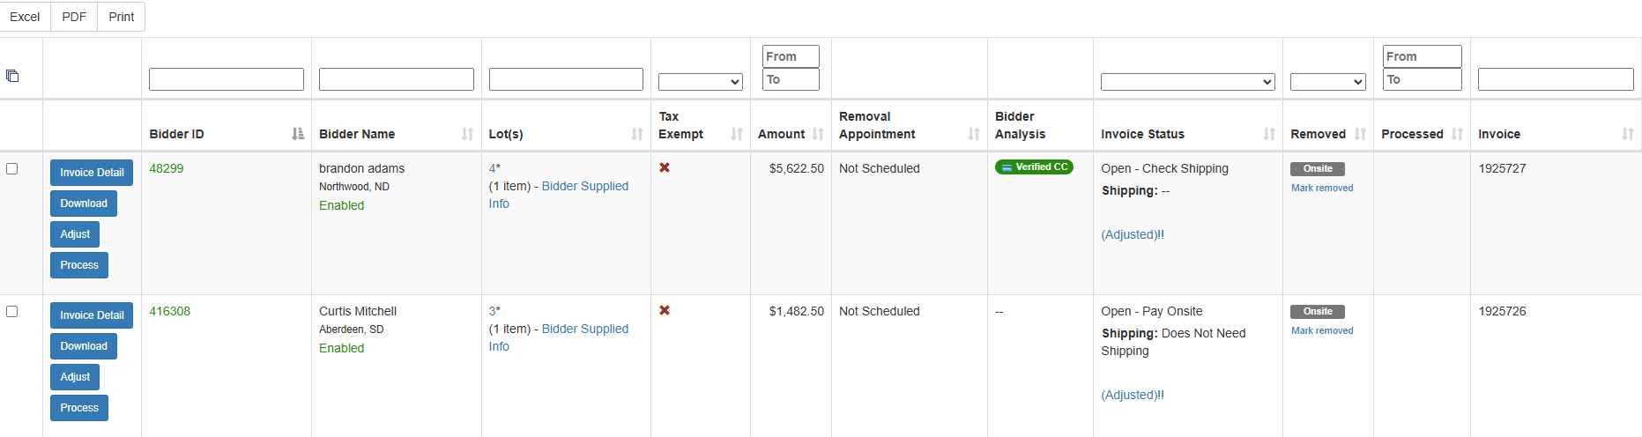
Task: Sort by Bidder ID column icon
Action: (x=298, y=134)
